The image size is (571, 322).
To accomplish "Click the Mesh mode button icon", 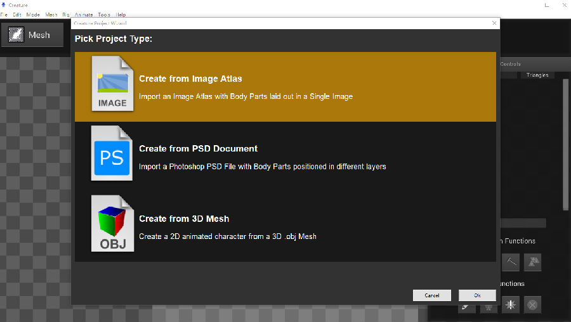I will pyautogui.click(x=16, y=35).
